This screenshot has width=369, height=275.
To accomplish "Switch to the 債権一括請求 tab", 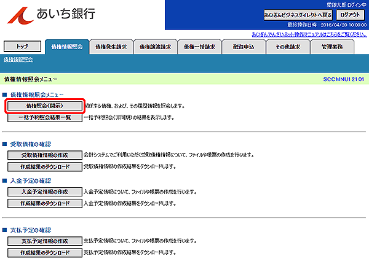I will [199, 47].
